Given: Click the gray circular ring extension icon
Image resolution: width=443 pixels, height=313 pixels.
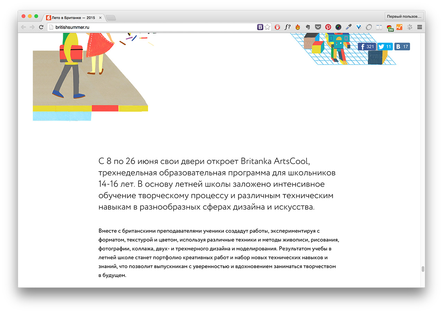Looking at the screenshot, I should 369,27.
